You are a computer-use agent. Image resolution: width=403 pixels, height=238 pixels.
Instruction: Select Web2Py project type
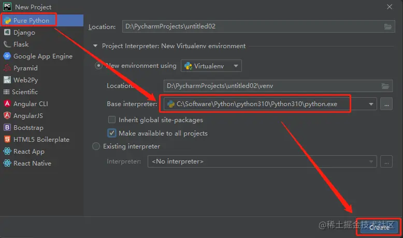pos(42,80)
